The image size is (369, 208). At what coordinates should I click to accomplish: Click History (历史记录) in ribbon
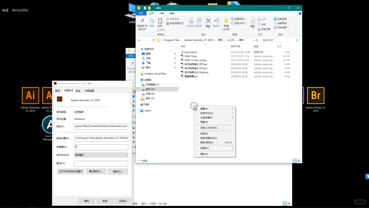264,29
